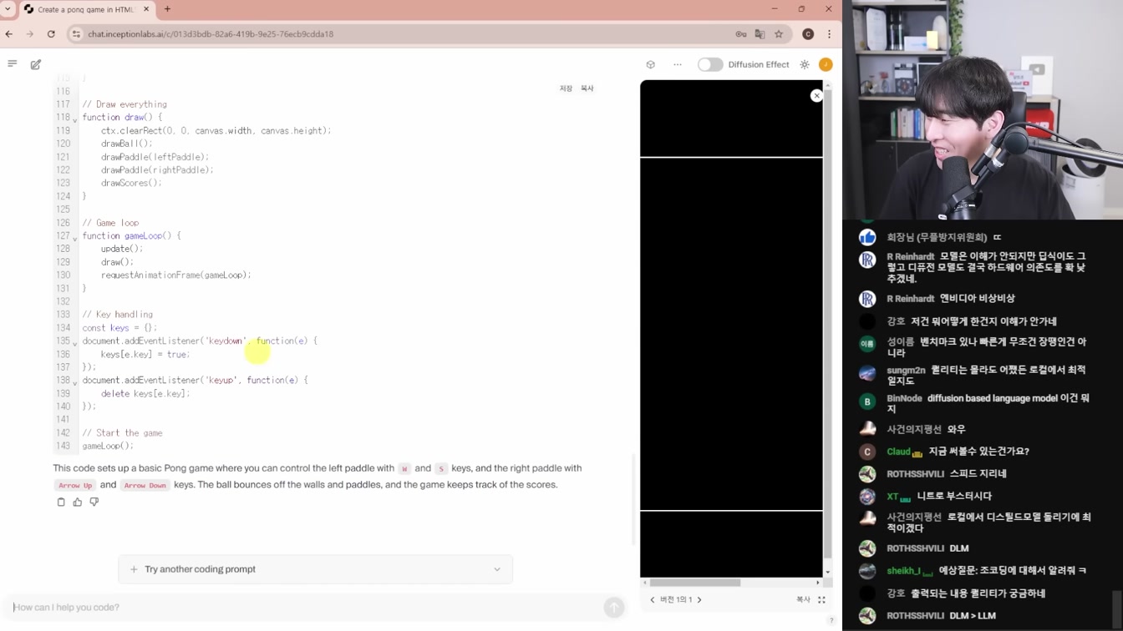Go forward in the browser
This screenshot has width=1123, height=631.
pos(30,34)
